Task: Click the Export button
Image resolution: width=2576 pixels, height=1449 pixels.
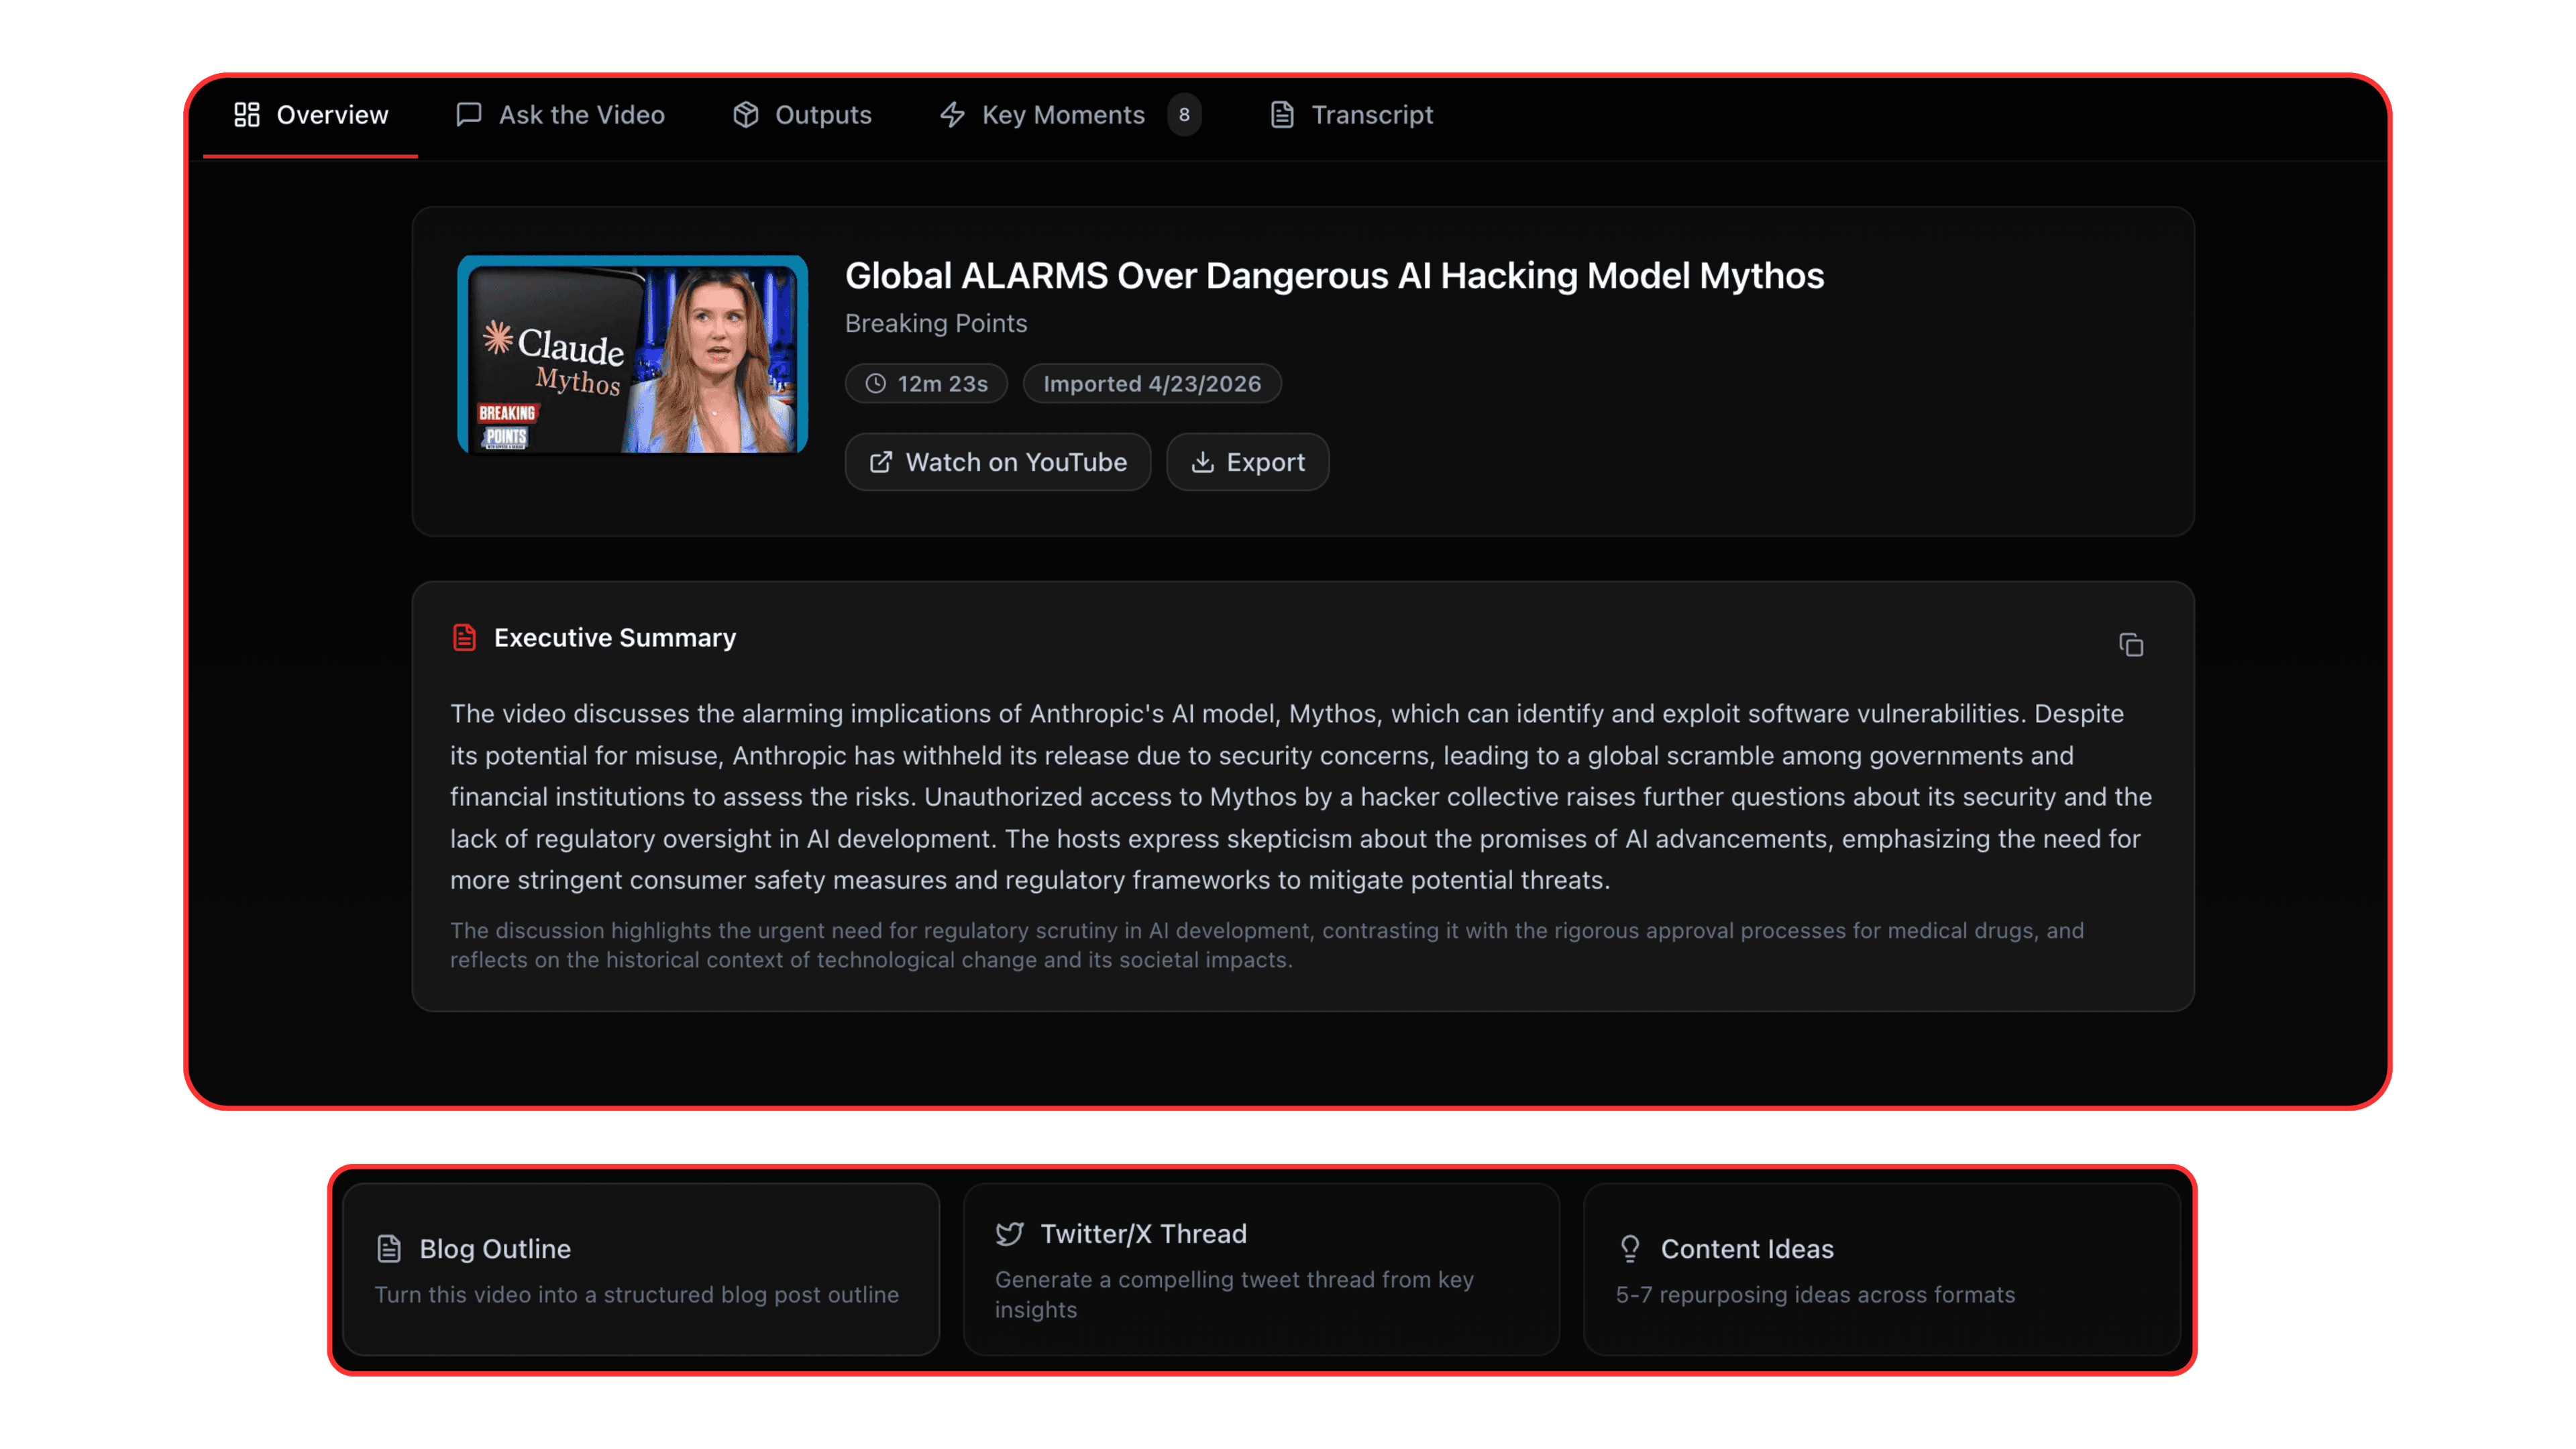Action: tap(1247, 462)
